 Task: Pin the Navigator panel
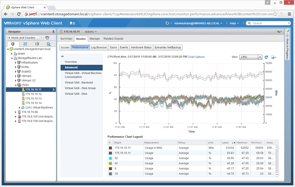(x=53, y=32)
